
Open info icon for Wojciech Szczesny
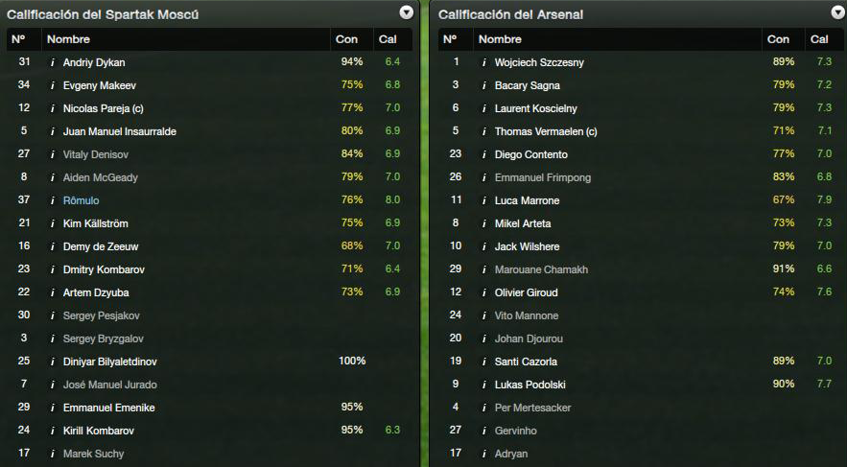tap(484, 62)
